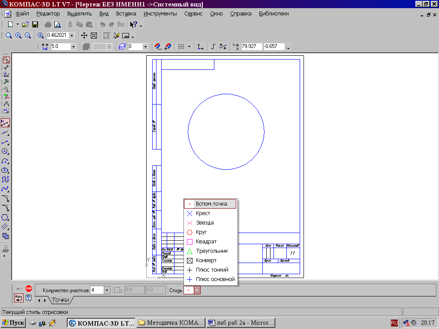Select the Circle tool in sidebar
The width and height of the screenshot is (439, 329).
tap(5, 151)
